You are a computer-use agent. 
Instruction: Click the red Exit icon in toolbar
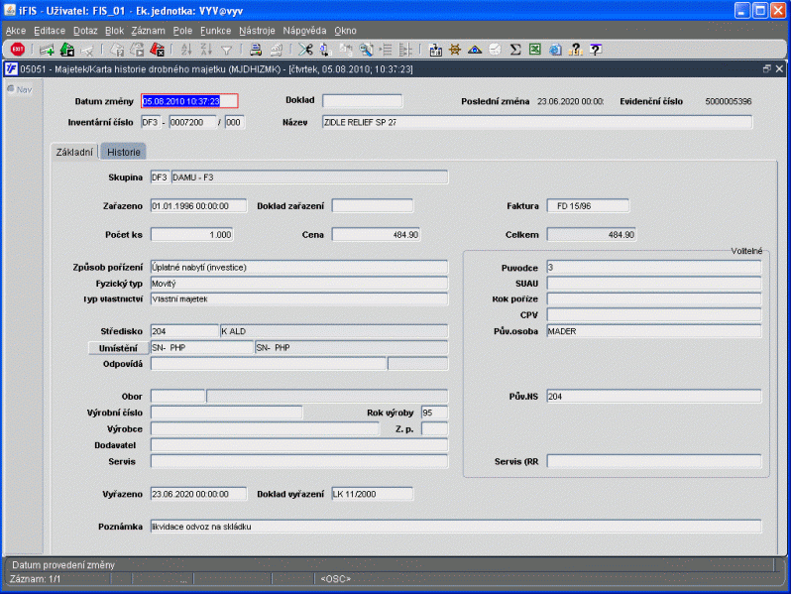(x=18, y=49)
